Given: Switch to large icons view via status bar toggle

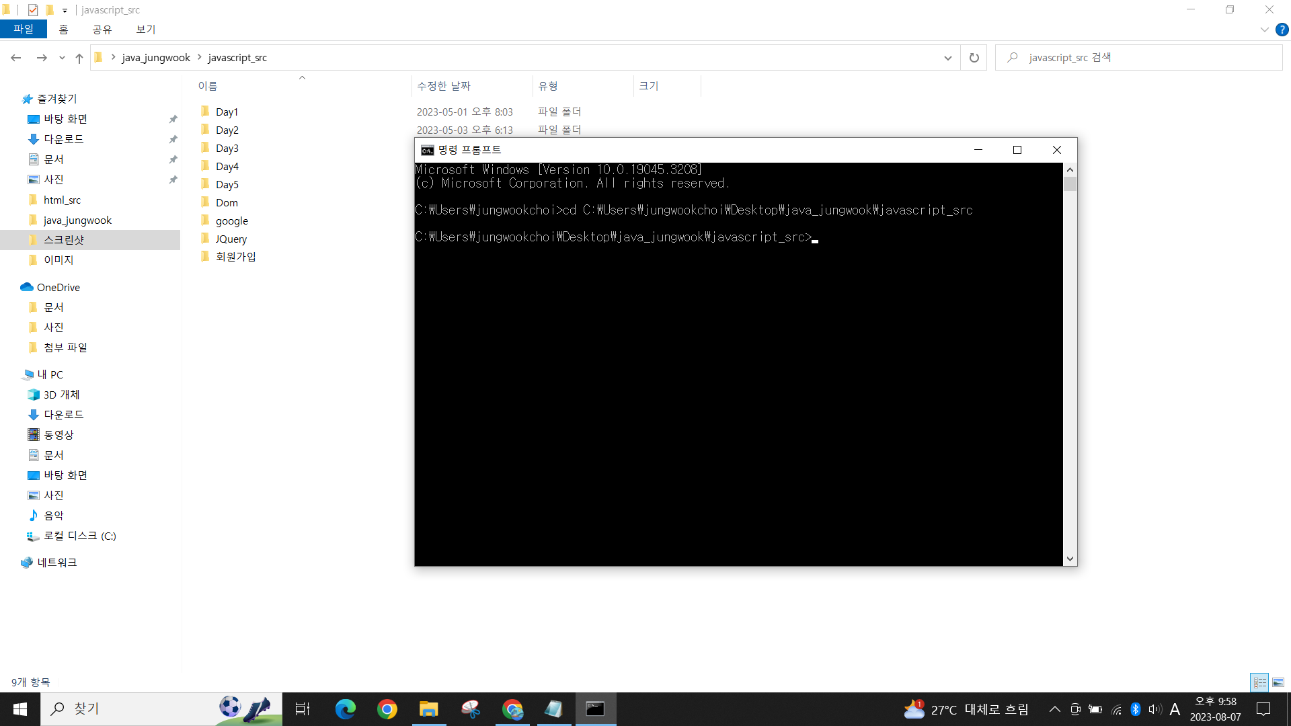Looking at the screenshot, I should tap(1278, 682).
